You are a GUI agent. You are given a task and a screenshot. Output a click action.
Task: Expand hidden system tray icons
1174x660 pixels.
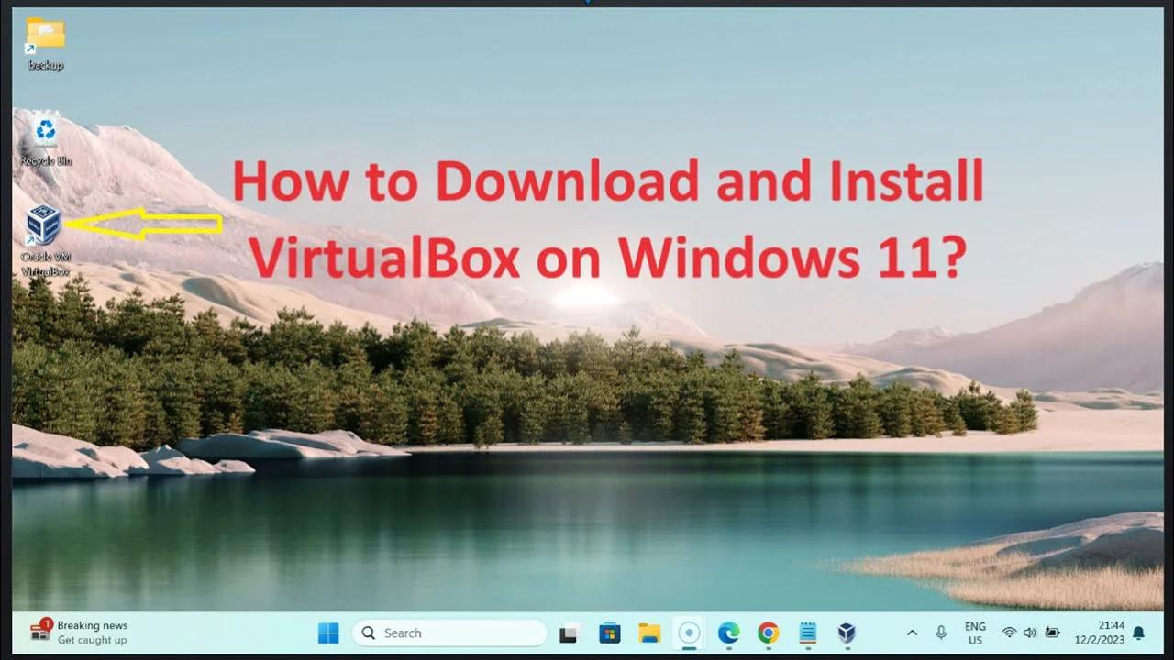point(913,632)
